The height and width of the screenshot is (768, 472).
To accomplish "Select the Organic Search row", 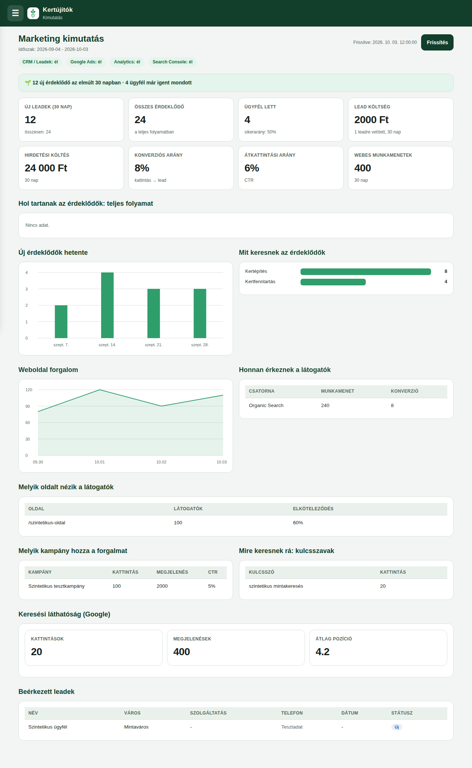I will (346, 406).
